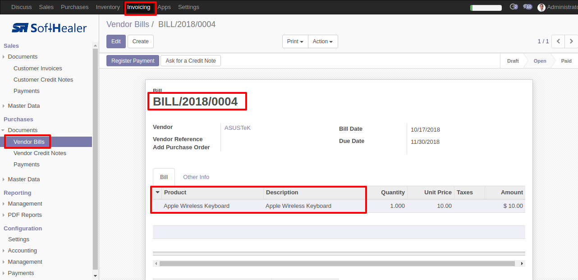
Task: Open Vendor Bills in sidebar
Action: tap(29, 142)
